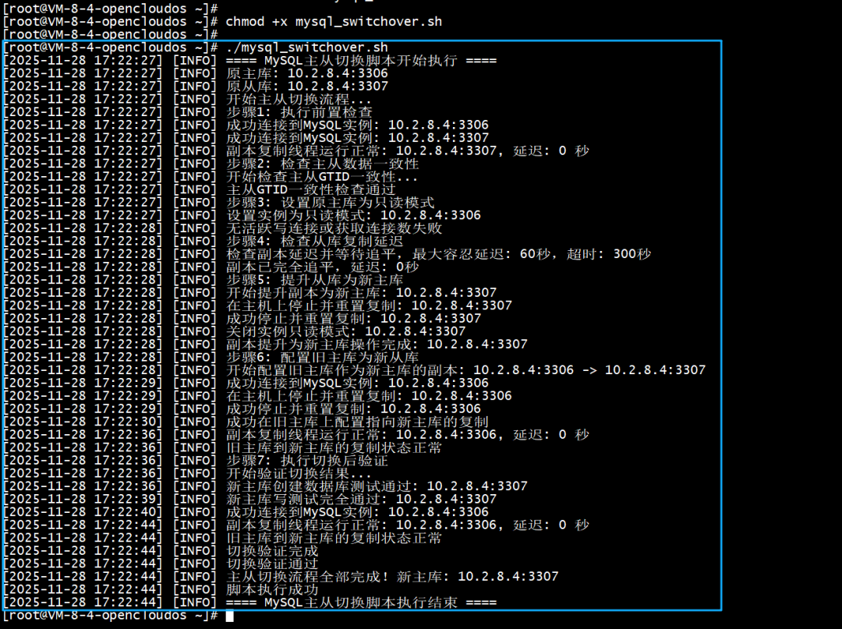The height and width of the screenshot is (629, 842).
Task: Click the '步骤3: 设置原主库为只读模式' line
Action: coord(218,203)
